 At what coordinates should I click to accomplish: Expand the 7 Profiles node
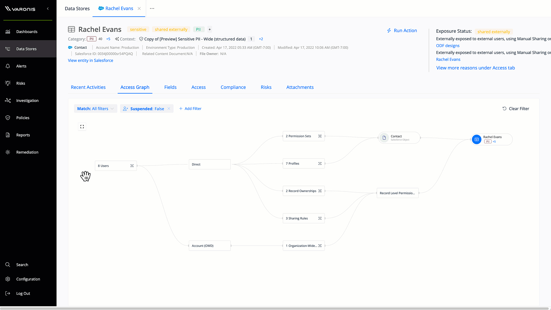click(320, 164)
